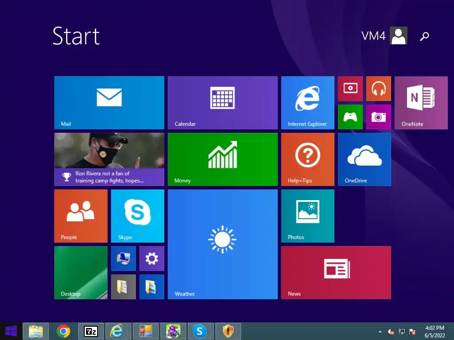Switch to the Desktop tile
454x340 pixels.
(x=81, y=273)
